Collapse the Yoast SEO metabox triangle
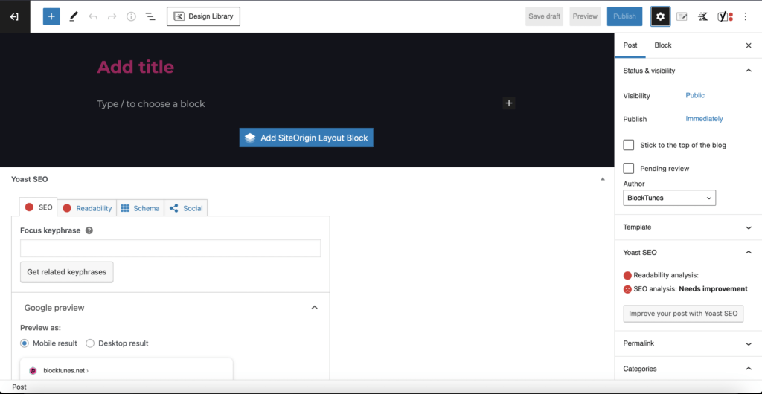The width and height of the screenshot is (762, 394). [x=603, y=179]
